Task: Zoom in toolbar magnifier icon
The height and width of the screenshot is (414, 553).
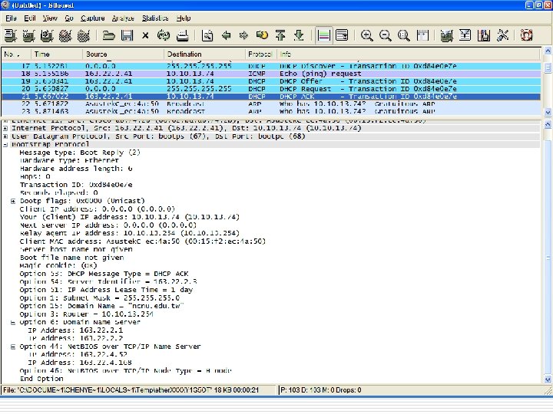Action: tap(367, 35)
